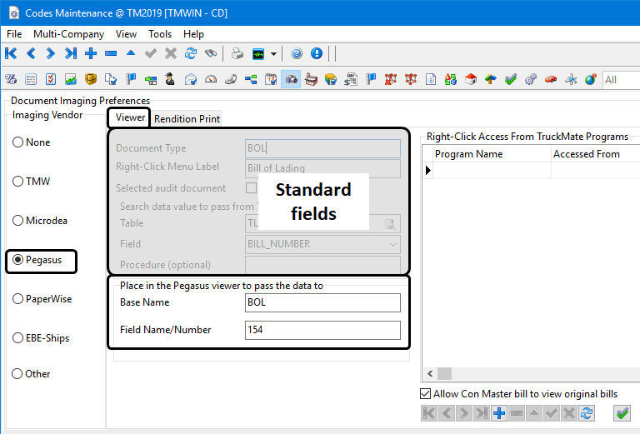Open the document with info symbol icon
This screenshot has width=640, height=434.
(x=431, y=79)
